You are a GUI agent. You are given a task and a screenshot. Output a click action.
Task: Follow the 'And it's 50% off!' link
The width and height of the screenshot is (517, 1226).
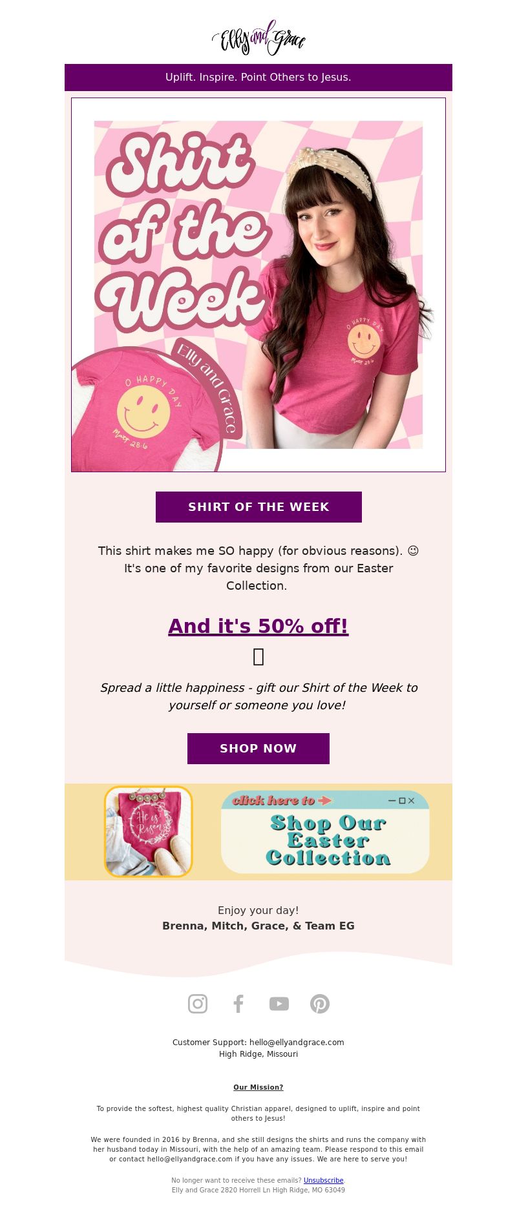tap(258, 626)
